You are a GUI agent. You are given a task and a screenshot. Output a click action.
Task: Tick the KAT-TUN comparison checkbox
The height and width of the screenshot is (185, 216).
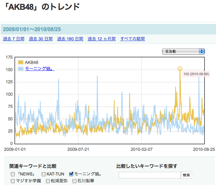(x=44, y=174)
